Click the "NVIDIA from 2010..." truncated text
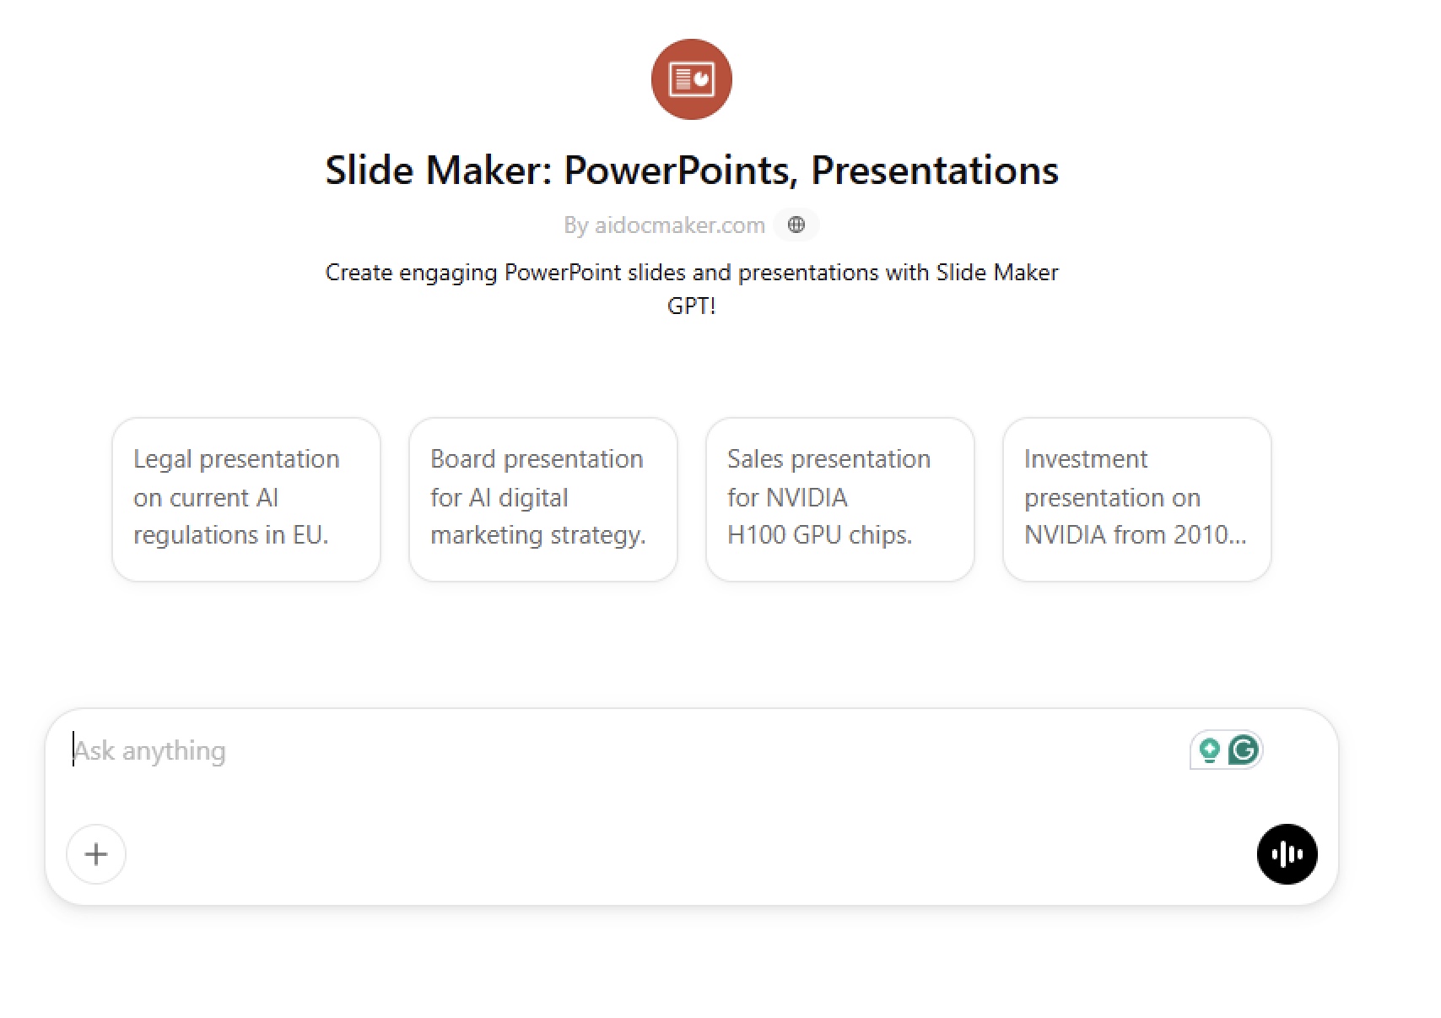 (x=1135, y=535)
